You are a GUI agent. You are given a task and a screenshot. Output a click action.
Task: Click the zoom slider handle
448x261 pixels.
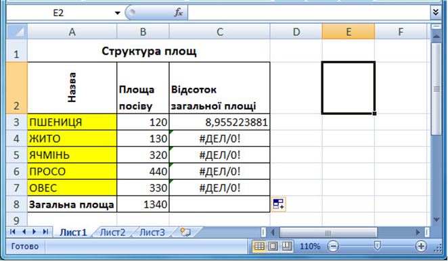(x=377, y=246)
